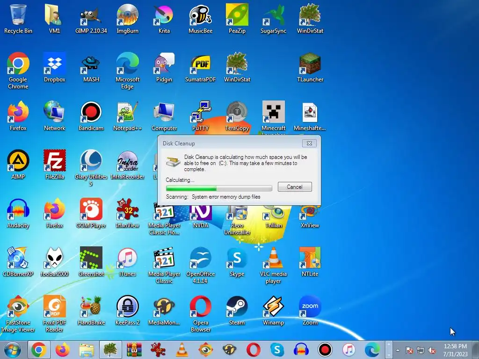Select the GOM Player desktop shortcut

tap(91, 213)
